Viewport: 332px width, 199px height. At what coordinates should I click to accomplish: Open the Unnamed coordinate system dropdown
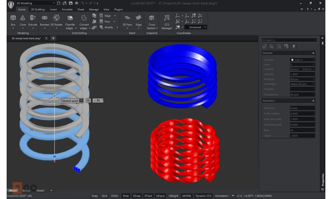pyautogui.click(x=197, y=27)
